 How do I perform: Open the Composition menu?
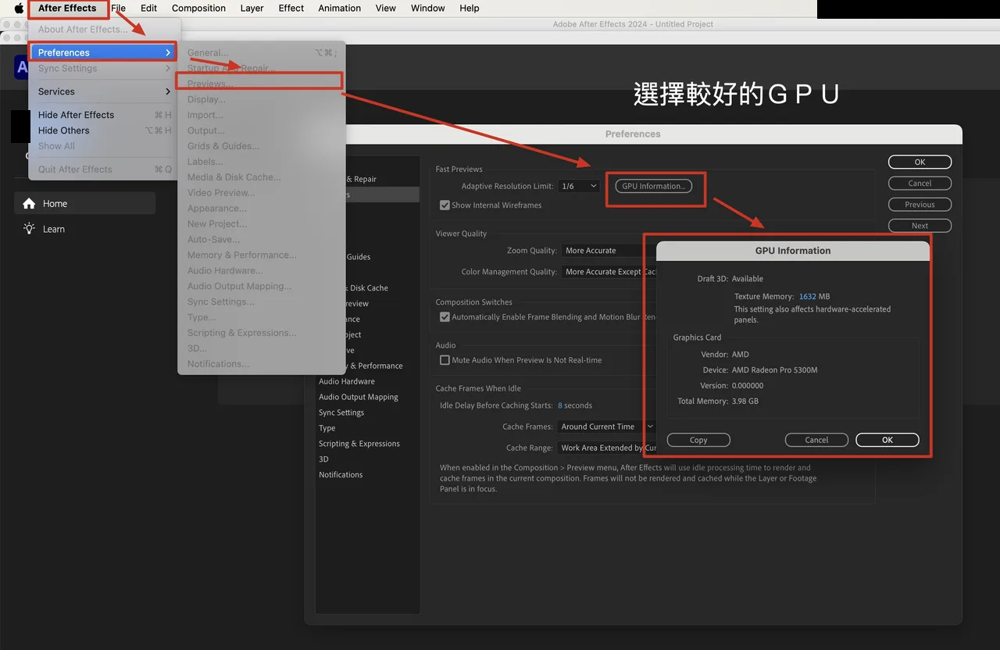click(x=198, y=8)
